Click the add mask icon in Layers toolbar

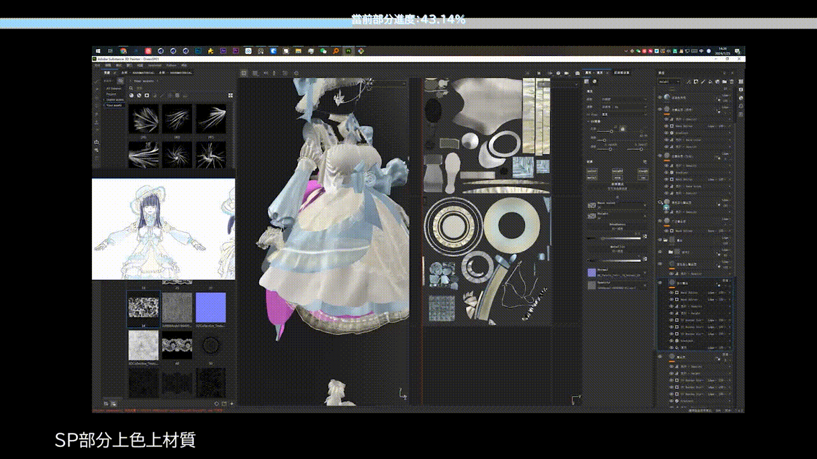click(x=696, y=82)
